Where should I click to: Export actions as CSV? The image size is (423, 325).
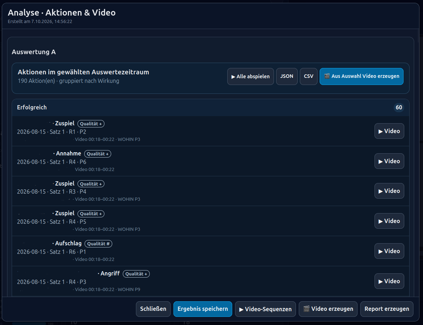point(308,76)
